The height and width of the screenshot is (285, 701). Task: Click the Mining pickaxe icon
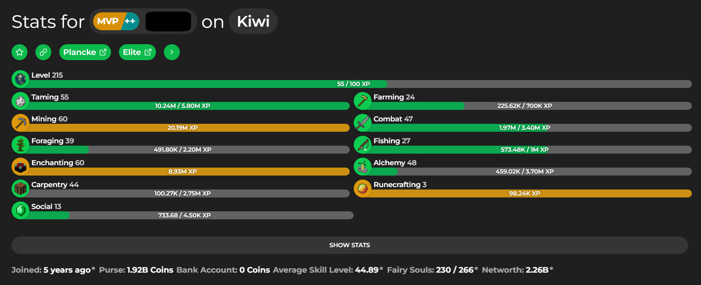(21, 123)
